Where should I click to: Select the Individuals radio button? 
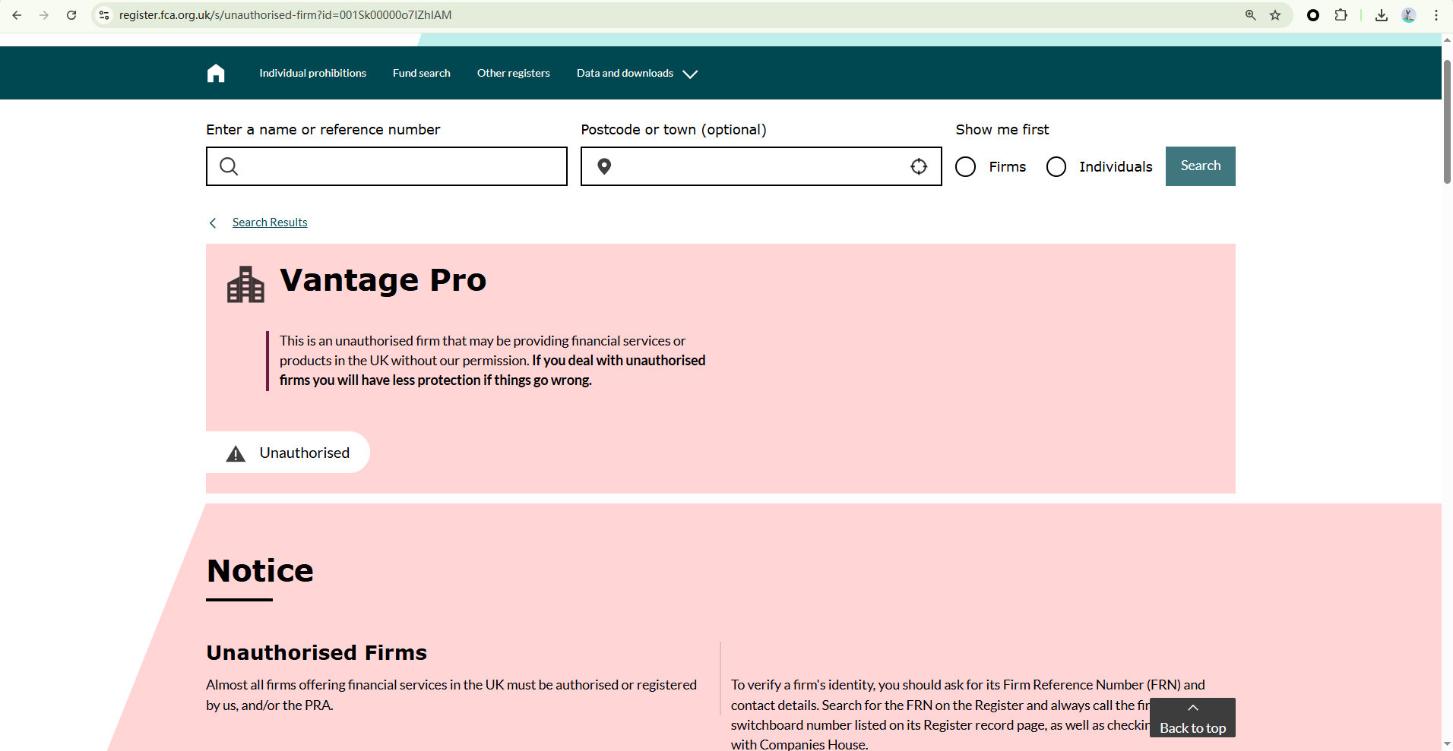1056,167
